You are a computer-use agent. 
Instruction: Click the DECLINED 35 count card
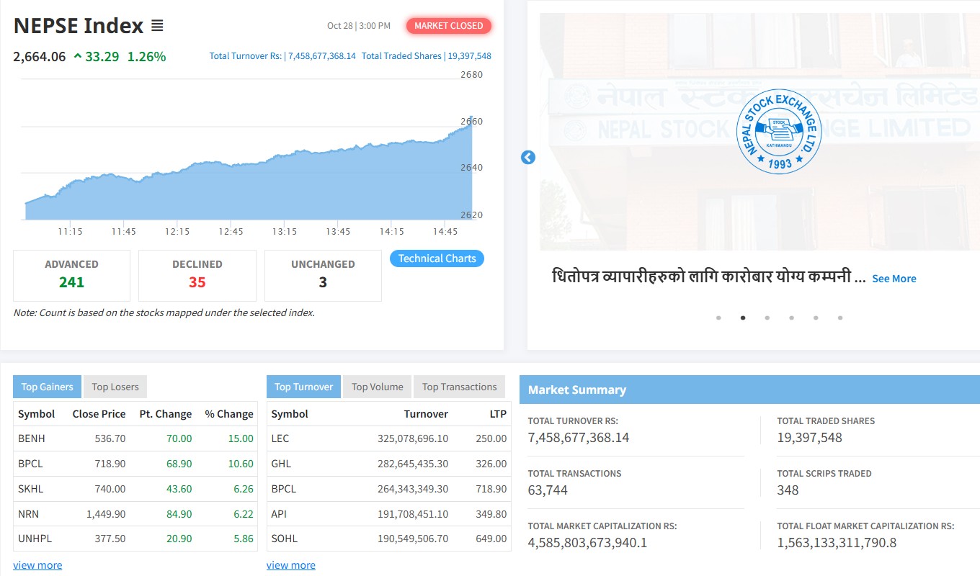click(197, 275)
